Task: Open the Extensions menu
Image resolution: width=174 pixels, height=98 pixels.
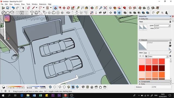Action: tap(43, 4)
